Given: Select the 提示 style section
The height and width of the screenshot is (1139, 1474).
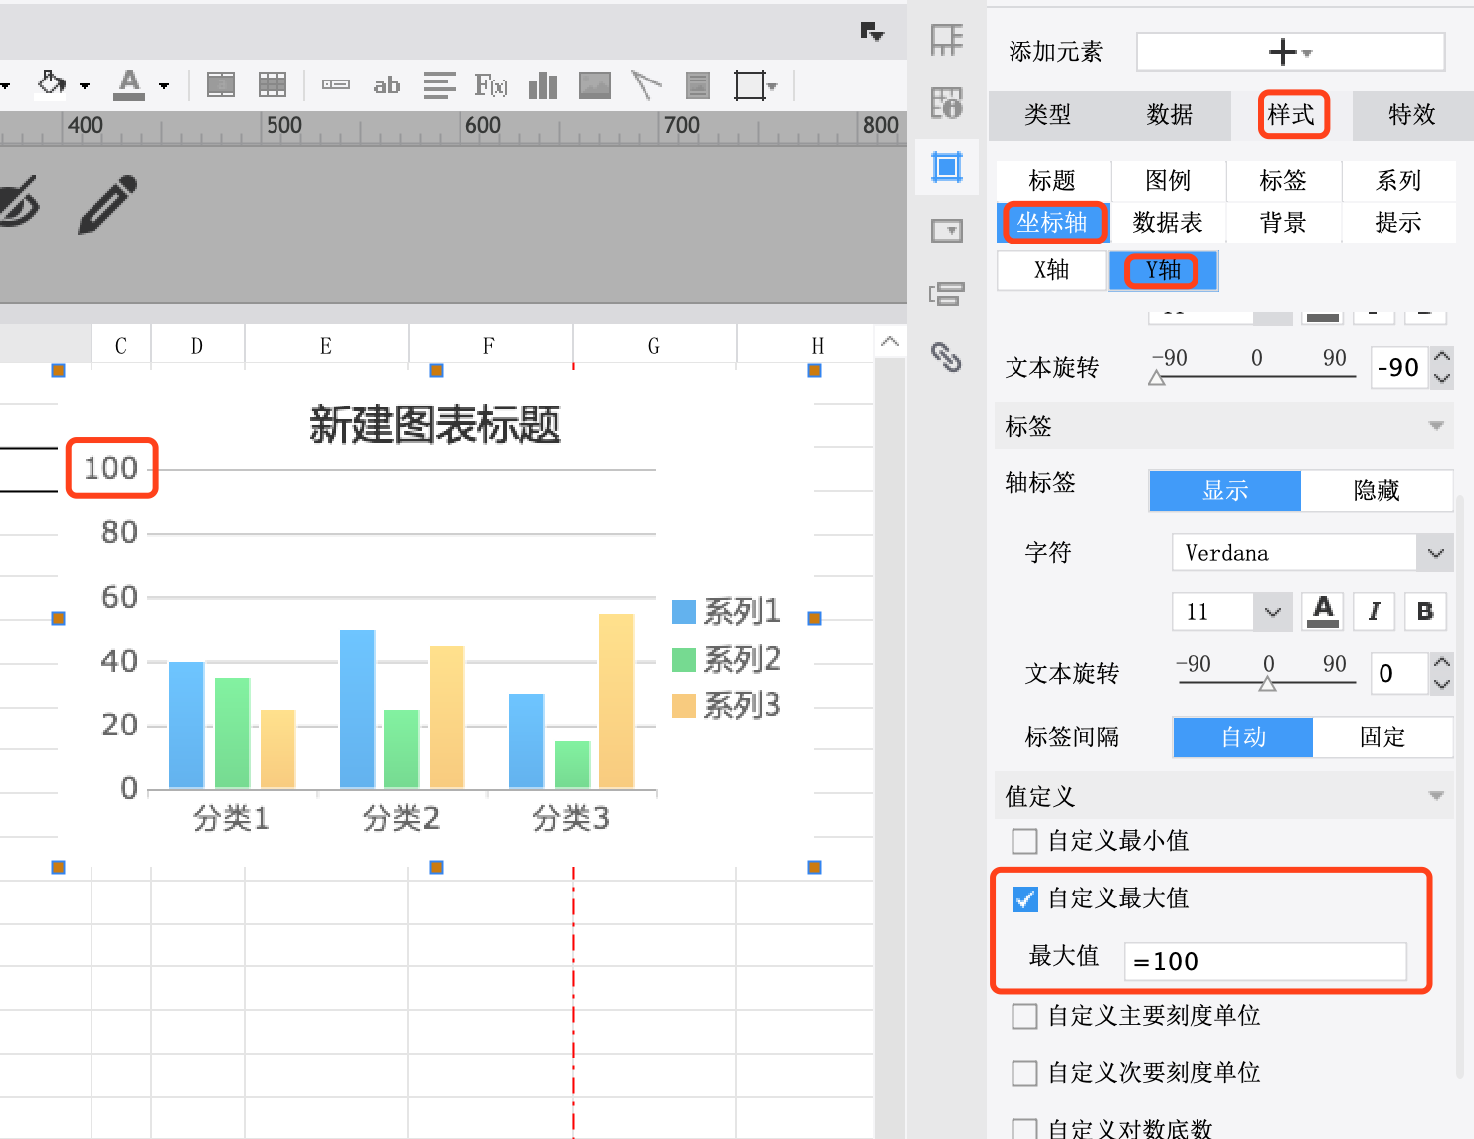Looking at the screenshot, I should tap(1398, 222).
